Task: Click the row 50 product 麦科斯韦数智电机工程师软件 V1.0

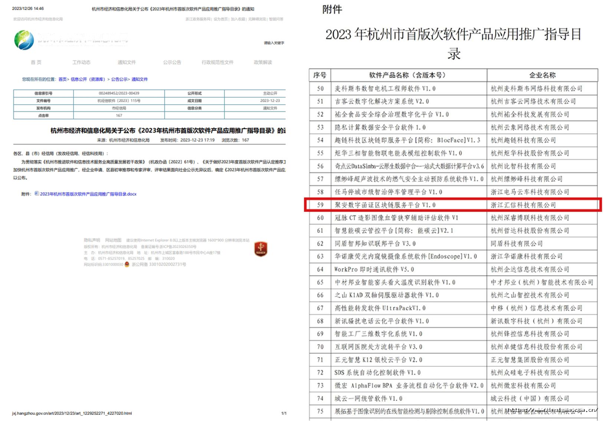Action: point(385,88)
